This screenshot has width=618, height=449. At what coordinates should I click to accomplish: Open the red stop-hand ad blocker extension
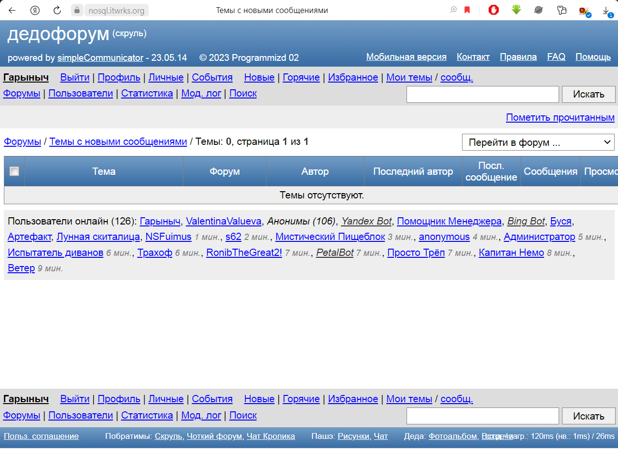pos(493,10)
